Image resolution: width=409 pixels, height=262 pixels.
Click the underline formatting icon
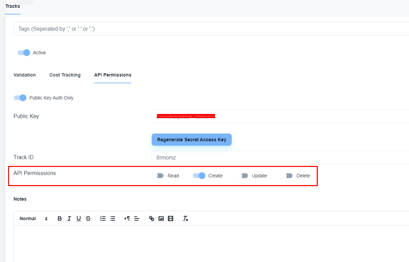coord(79,219)
